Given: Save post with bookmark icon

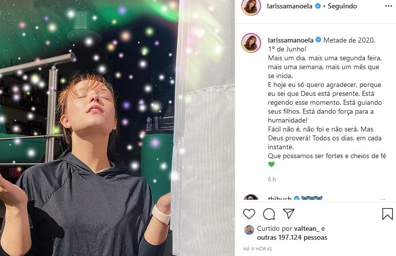Looking at the screenshot, I should pos(388,214).
